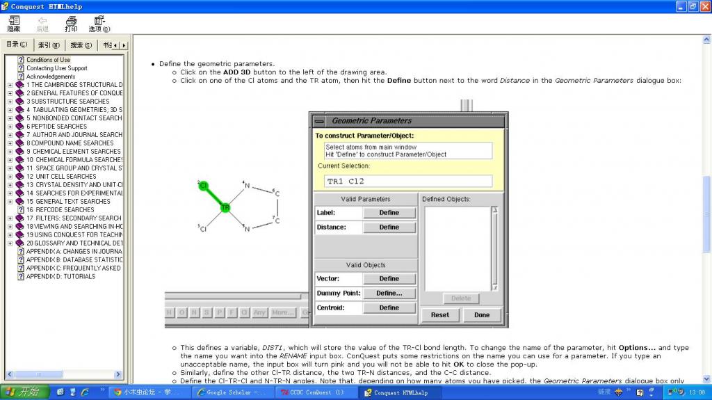Screen dimensions: 712x400
Task: Open APPENDIX D: TUTORIALS
Action: tap(61, 276)
